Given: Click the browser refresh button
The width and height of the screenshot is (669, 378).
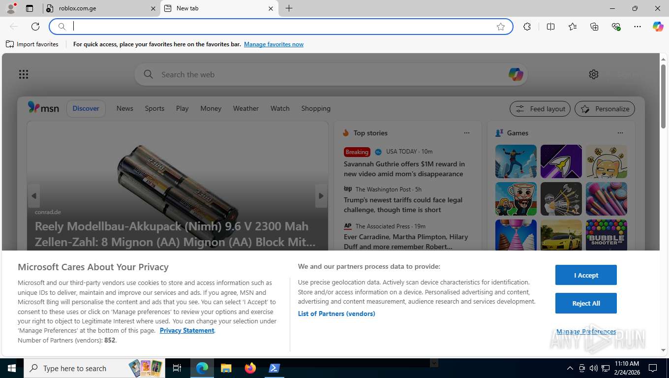Looking at the screenshot, I should point(35,27).
